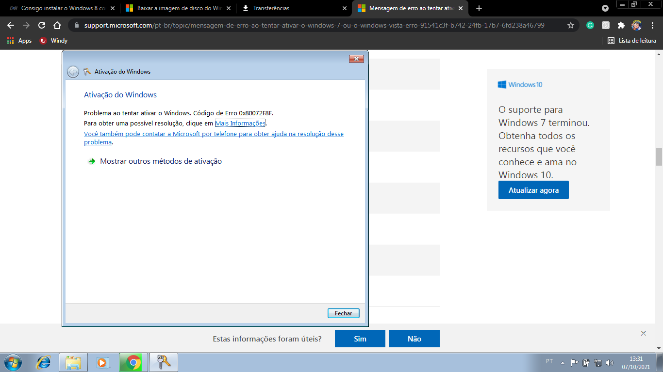The width and height of the screenshot is (663, 372).
Task: Click the Fechar button in activation dialog
Action: point(344,313)
